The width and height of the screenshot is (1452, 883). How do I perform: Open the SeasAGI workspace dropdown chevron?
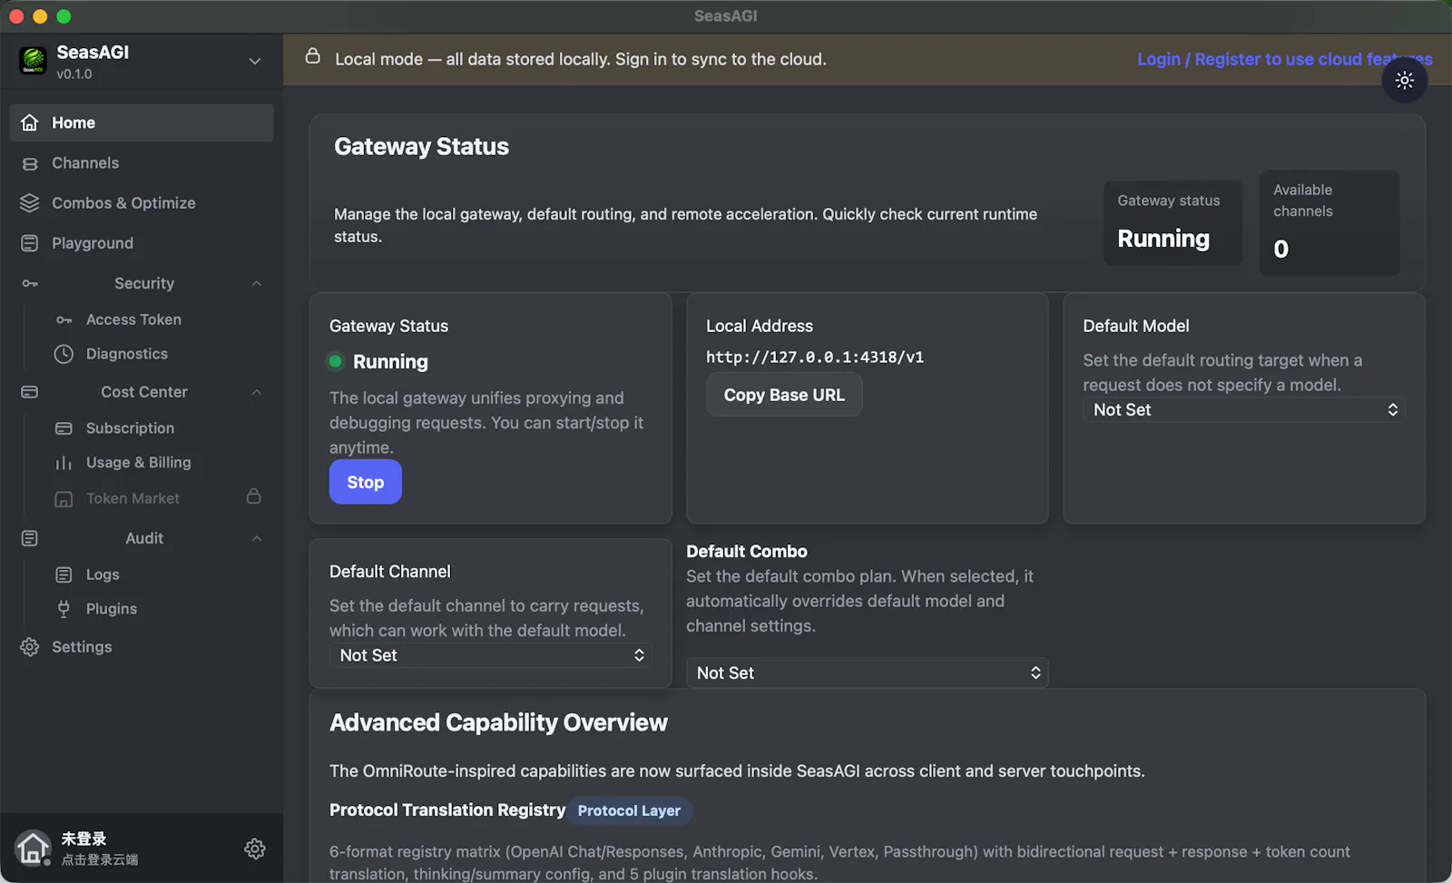(255, 62)
